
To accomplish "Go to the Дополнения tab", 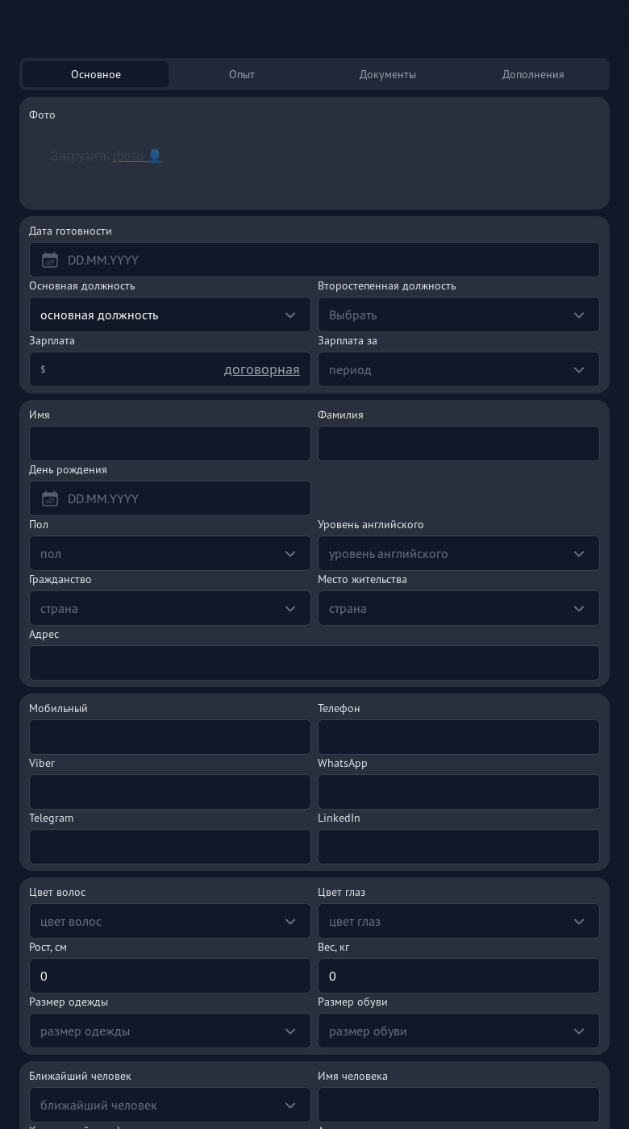I will 532,74.
